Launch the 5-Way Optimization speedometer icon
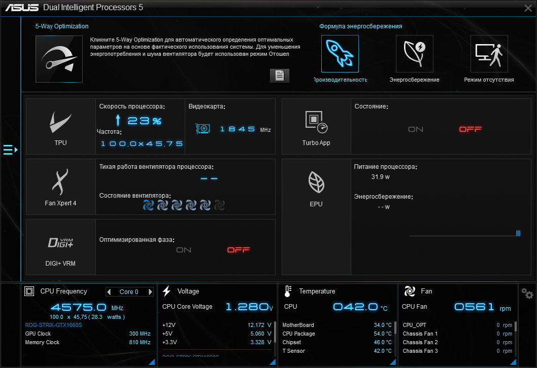Viewport: 537px width, 368px height. click(x=59, y=59)
